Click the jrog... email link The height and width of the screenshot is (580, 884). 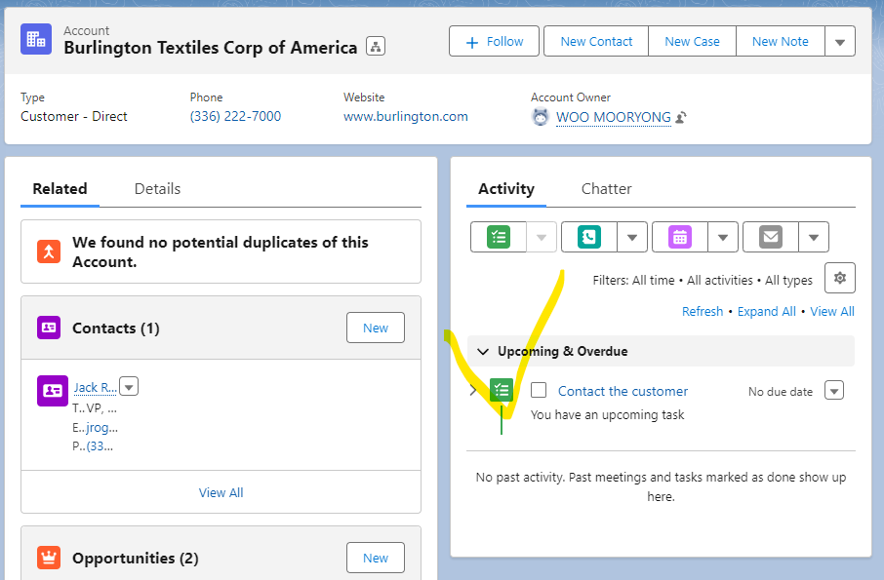(102, 428)
